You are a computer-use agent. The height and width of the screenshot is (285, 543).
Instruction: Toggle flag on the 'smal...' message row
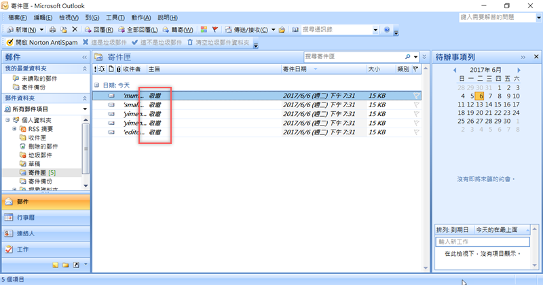click(x=416, y=104)
